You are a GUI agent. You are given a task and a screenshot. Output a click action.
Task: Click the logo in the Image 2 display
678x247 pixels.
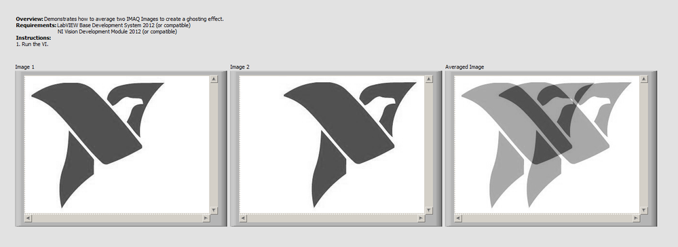coord(350,145)
